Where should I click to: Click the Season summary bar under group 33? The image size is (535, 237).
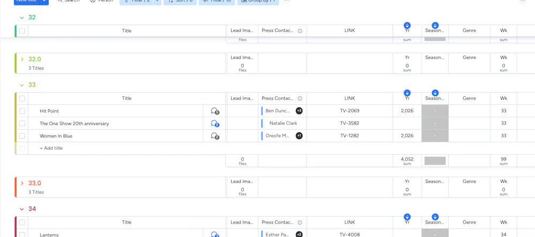click(x=435, y=161)
